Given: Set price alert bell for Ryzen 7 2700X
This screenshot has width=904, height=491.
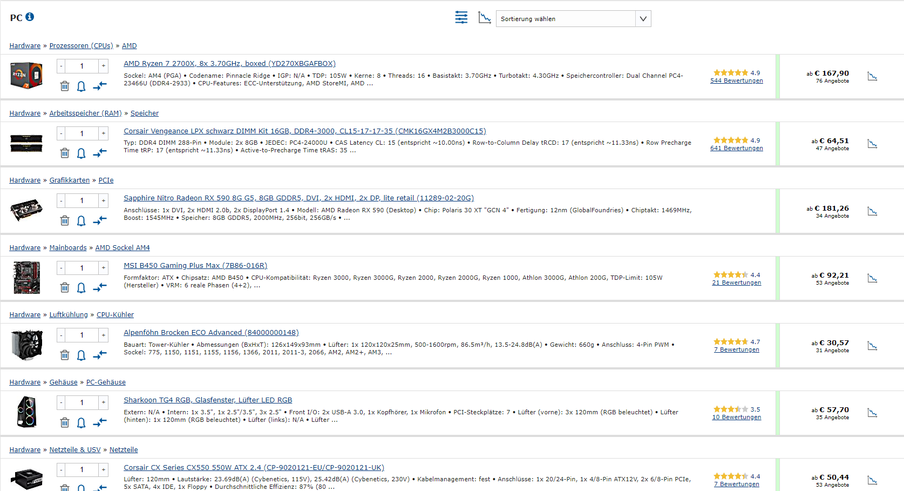Looking at the screenshot, I should coord(81,86).
